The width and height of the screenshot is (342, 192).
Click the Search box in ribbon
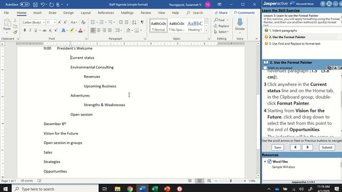(195, 13)
